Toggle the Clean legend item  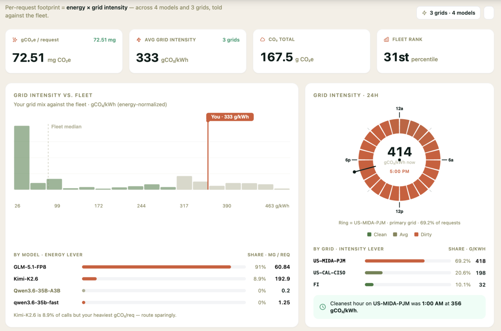click(377, 234)
